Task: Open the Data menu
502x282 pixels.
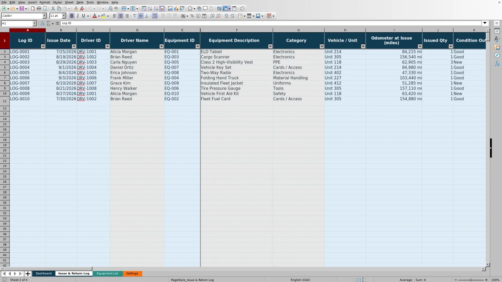Action: 79,2
